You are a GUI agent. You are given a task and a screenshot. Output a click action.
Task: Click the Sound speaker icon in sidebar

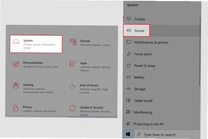(x=129, y=30)
